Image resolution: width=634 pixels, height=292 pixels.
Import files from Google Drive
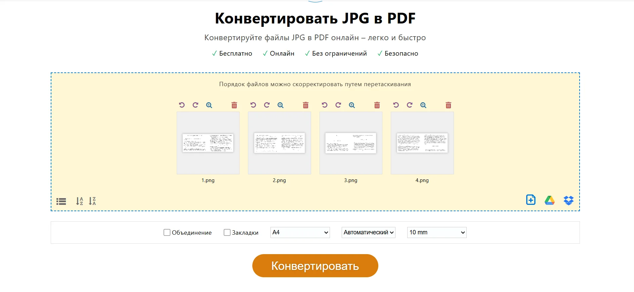point(549,200)
